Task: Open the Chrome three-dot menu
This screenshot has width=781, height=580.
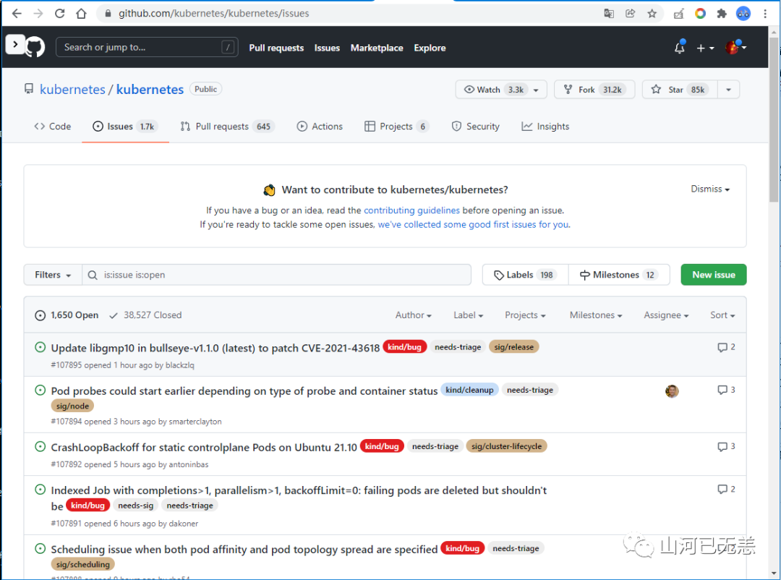Action: coord(765,14)
